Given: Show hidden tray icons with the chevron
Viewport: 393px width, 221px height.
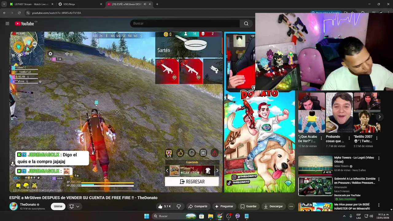Looking at the screenshot, I should coord(344,216).
